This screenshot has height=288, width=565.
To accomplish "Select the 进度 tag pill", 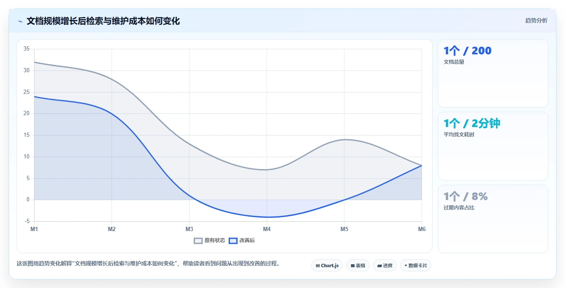I will coord(385,265).
